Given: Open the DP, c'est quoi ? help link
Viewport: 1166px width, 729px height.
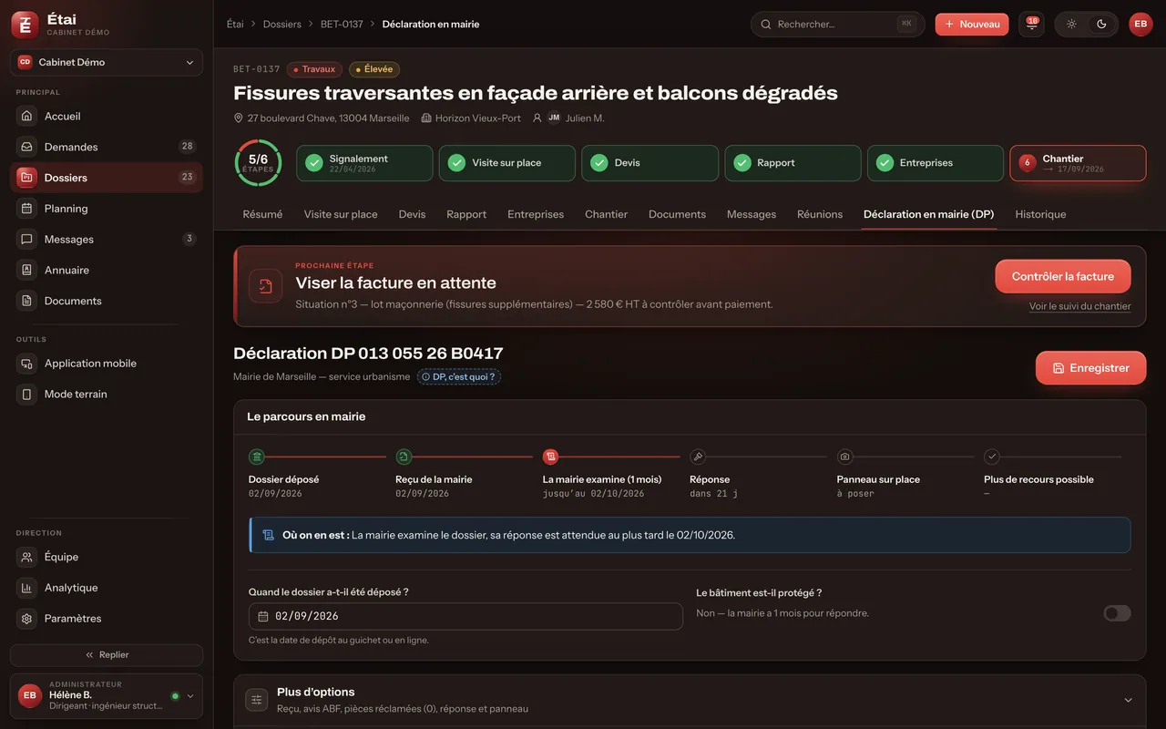Looking at the screenshot, I should pyautogui.click(x=459, y=376).
